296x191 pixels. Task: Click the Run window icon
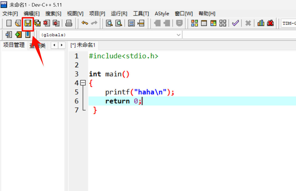click(x=204, y=23)
